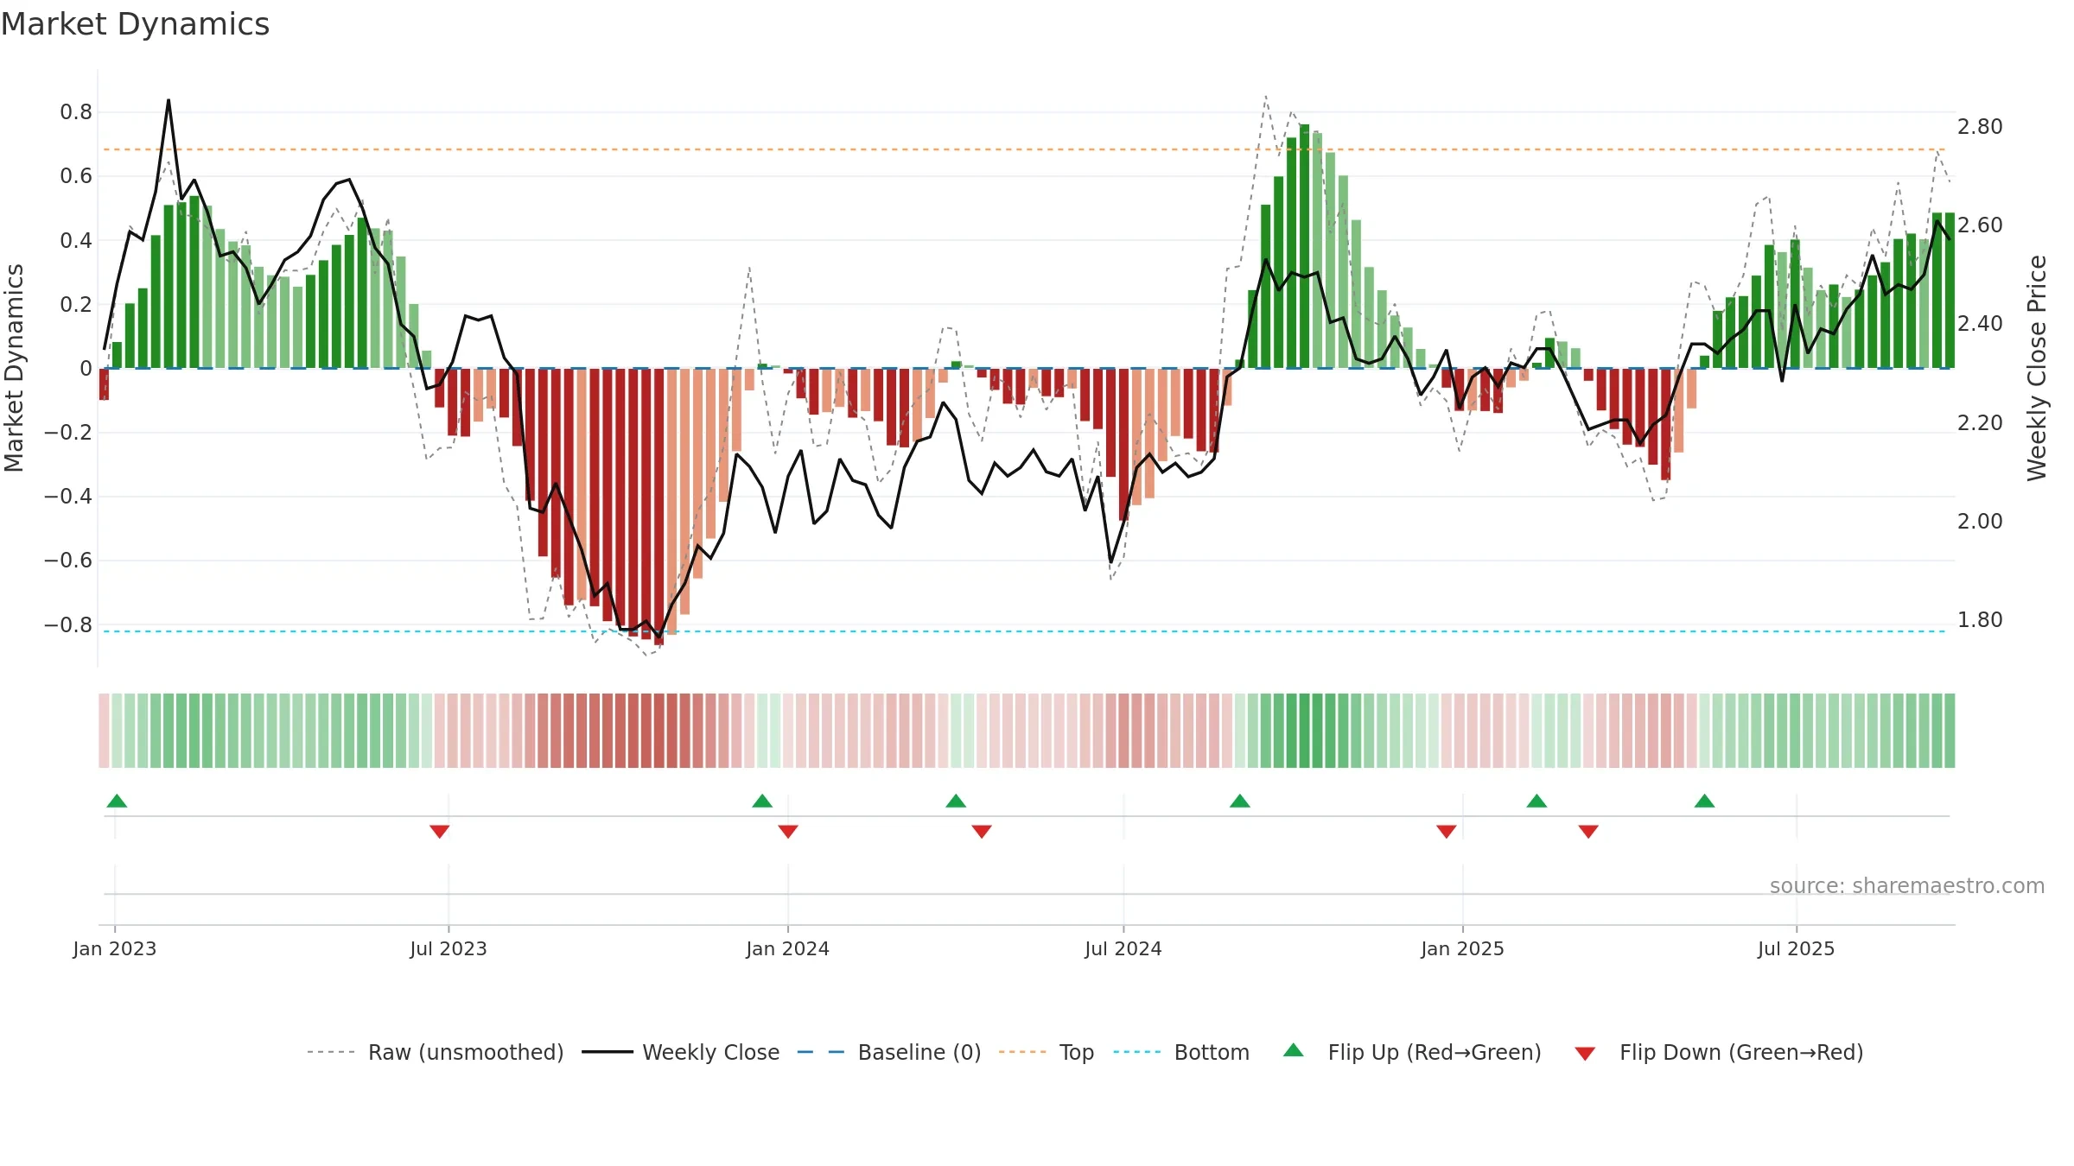Click the last flip-up marker before Jul 2025
This screenshot has height=1166, width=2074.
point(1705,801)
